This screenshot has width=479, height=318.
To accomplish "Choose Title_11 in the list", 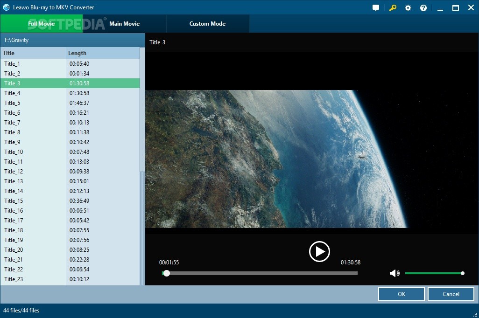I will point(70,161).
